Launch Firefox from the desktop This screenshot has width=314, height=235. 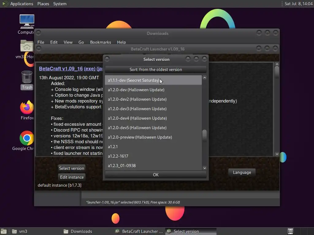tap(27, 110)
